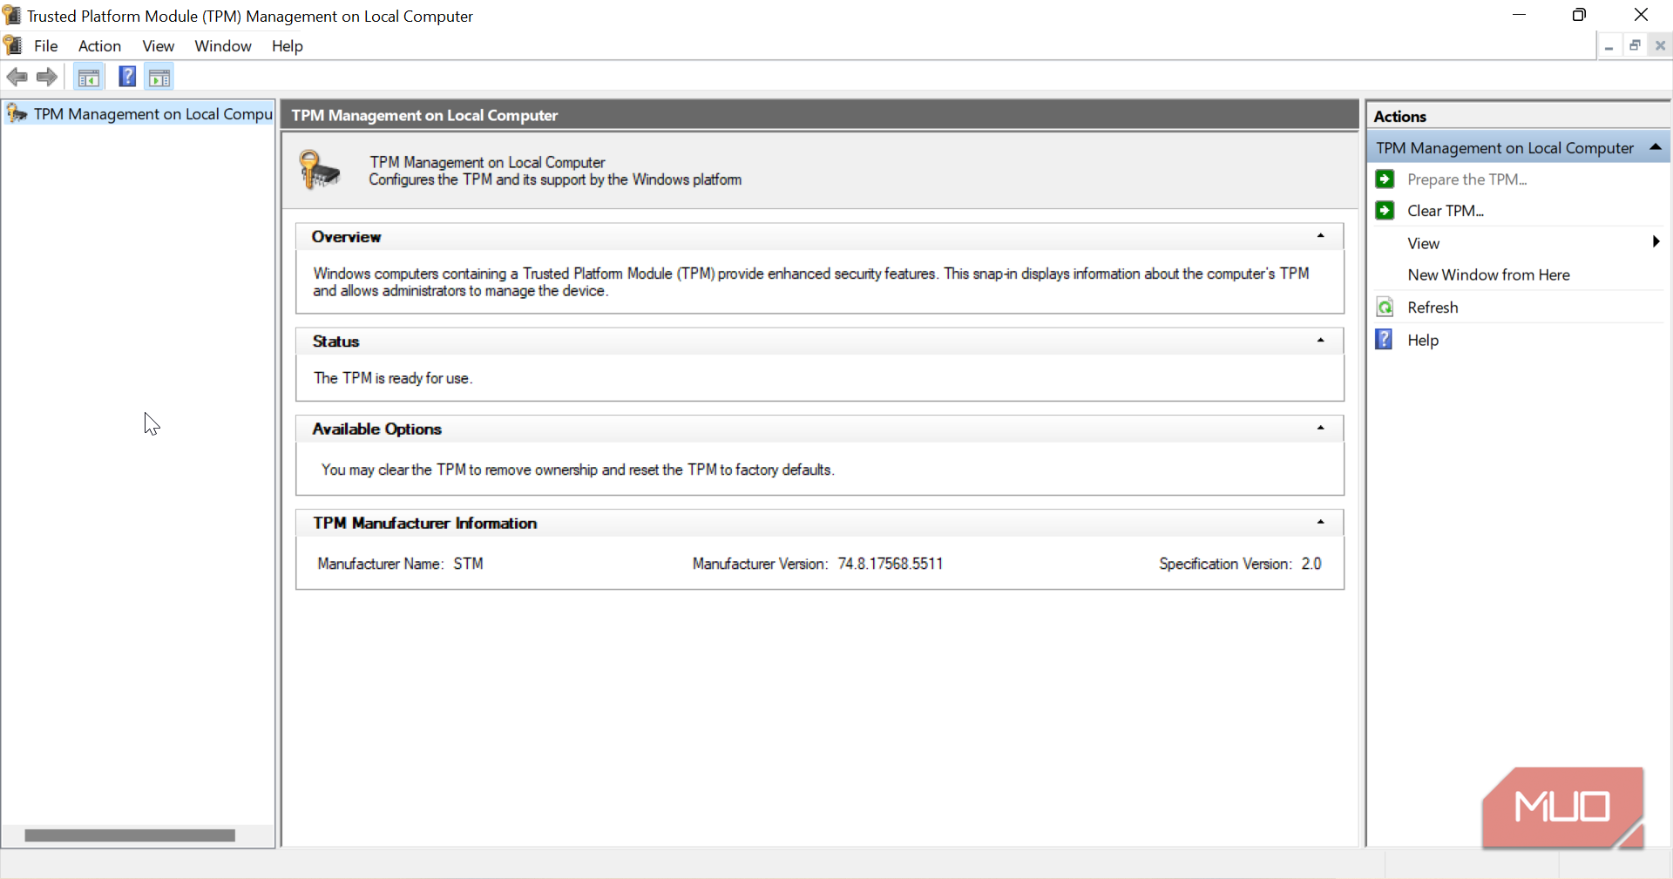The image size is (1673, 879).
Task: Toggle the Show/Hide Action Pane icon
Action: [159, 78]
